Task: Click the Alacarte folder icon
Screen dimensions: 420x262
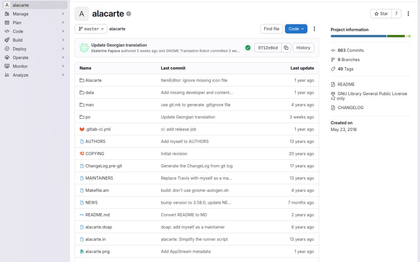Action: pyautogui.click(x=82, y=80)
